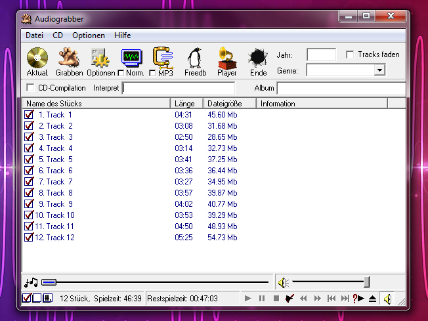Open the Player gramophone icon

coord(227,58)
